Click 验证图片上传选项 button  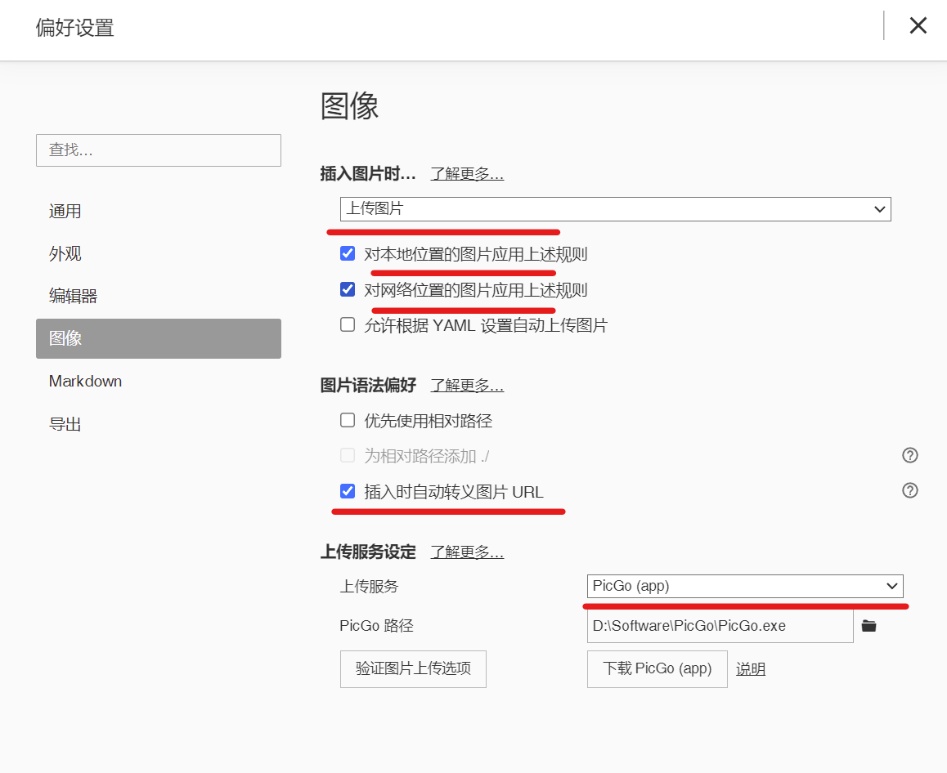tap(413, 668)
